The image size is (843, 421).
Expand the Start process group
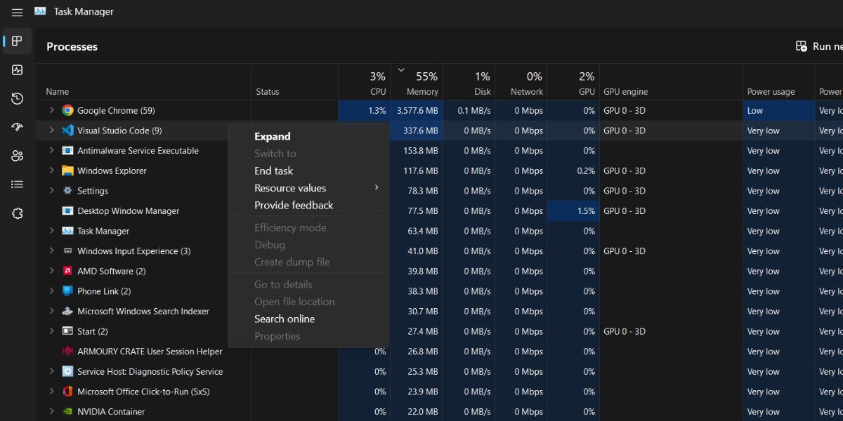point(51,331)
